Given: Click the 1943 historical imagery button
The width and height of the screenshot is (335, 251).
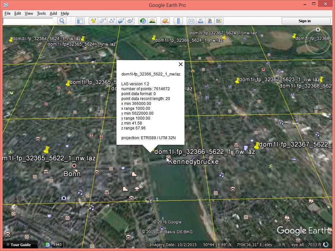Looking at the screenshot, I should tap(57, 244).
